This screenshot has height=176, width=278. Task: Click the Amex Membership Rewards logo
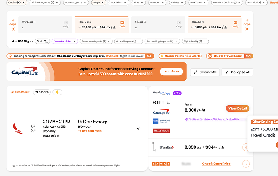161,121
